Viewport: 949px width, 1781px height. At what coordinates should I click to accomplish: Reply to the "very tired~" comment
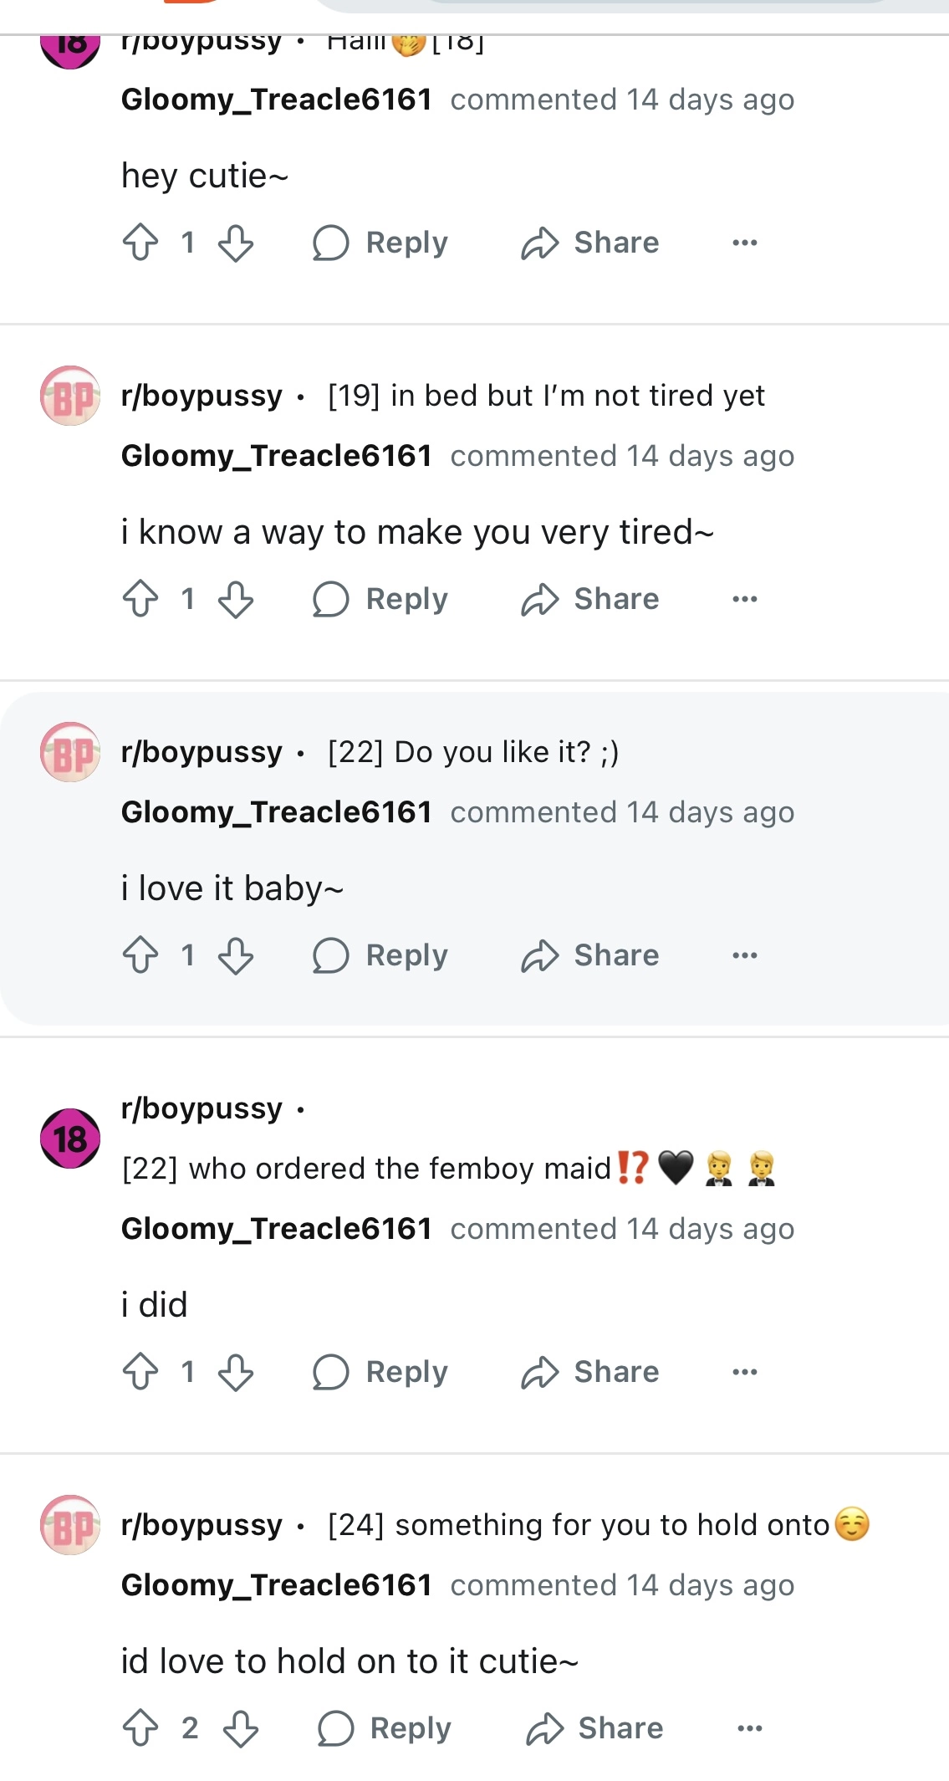pyautogui.click(x=380, y=599)
